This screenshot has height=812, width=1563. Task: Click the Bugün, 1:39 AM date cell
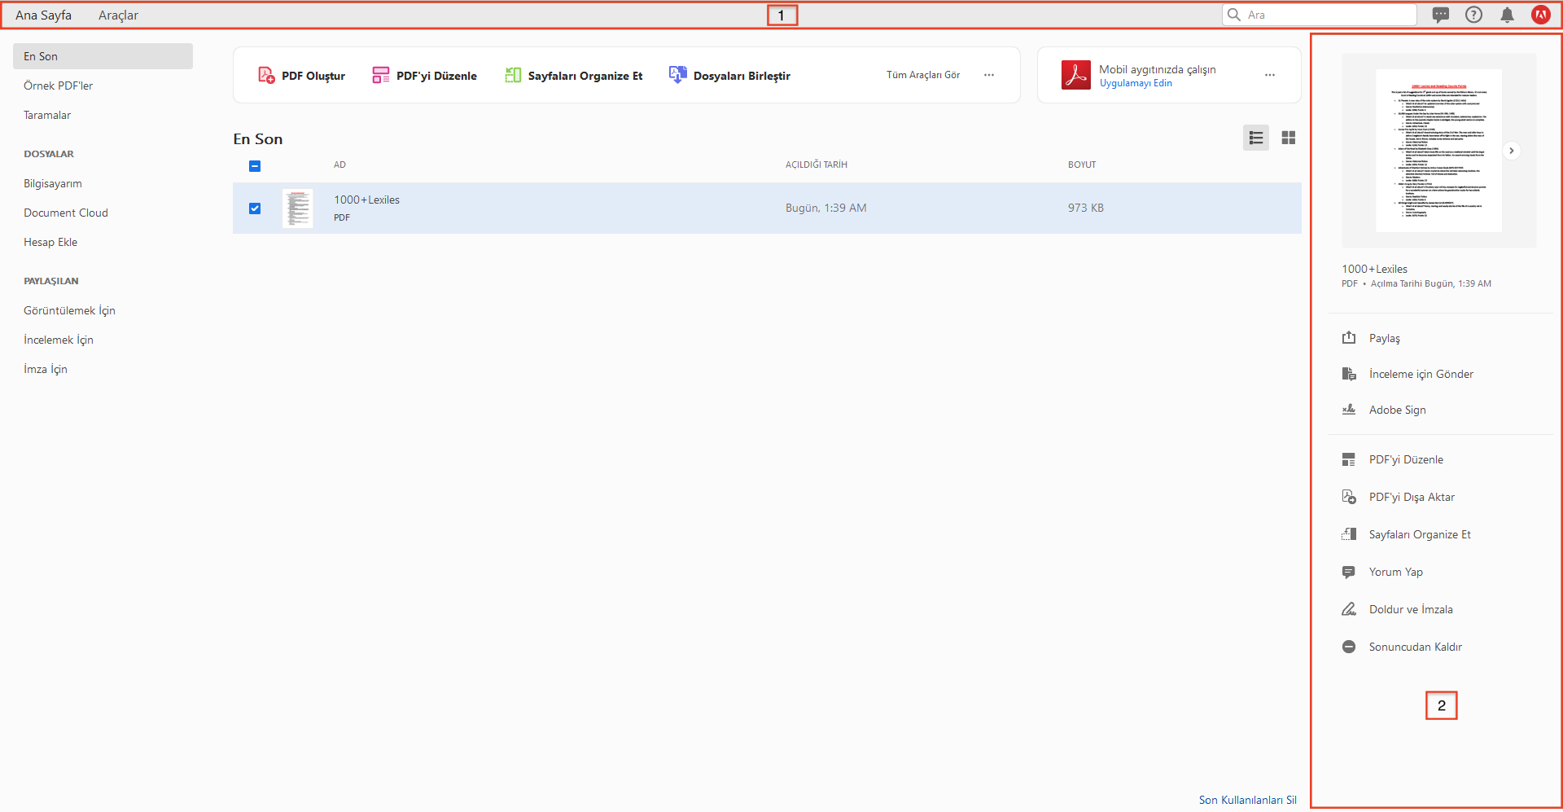825,208
